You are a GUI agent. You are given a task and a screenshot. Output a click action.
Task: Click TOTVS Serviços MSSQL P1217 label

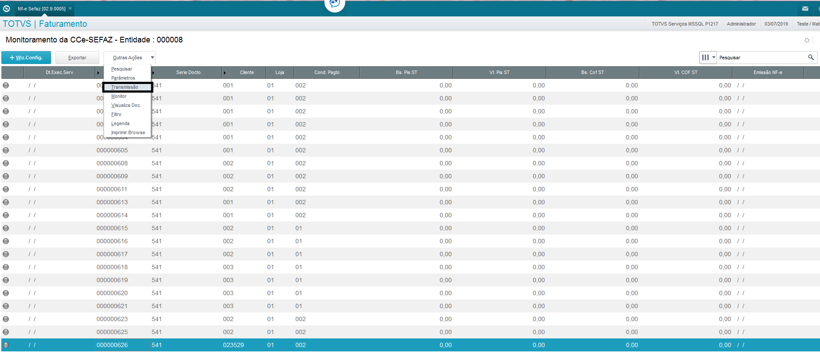pyautogui.click(x=685, y=24)
